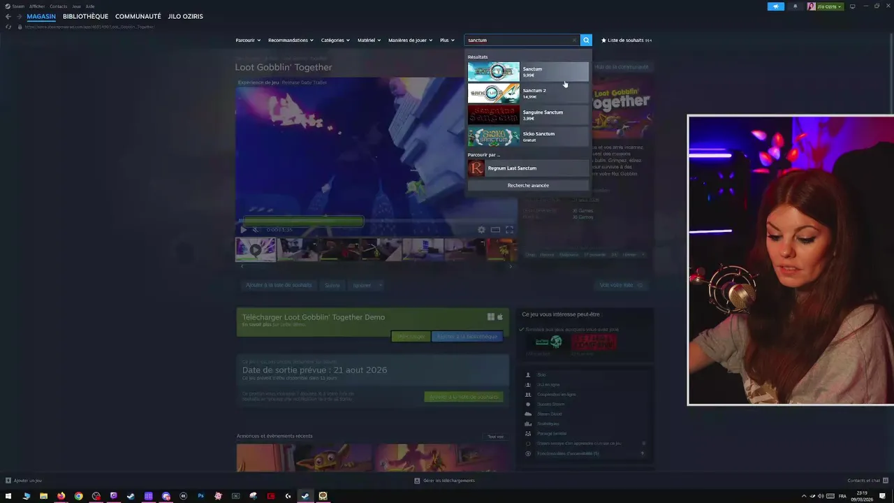The width and height of the screenshot is (894, 503).
Task: Launch Firefox from the taskbar
Action: click(61, 496)
